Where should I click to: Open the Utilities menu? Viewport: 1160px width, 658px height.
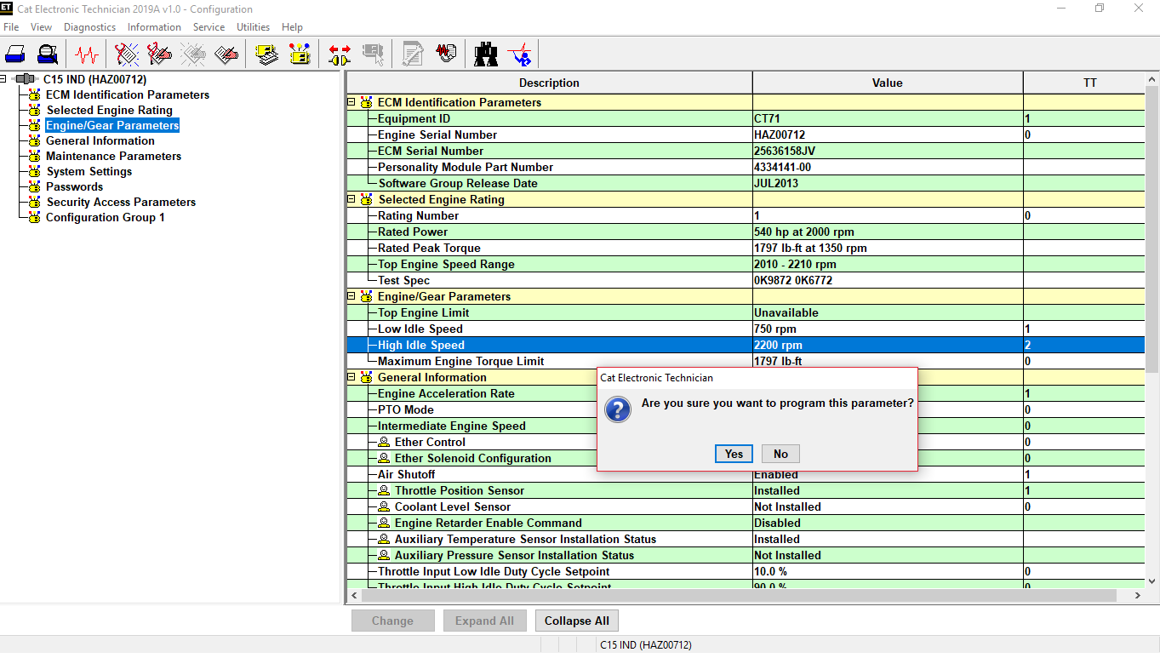253,26
